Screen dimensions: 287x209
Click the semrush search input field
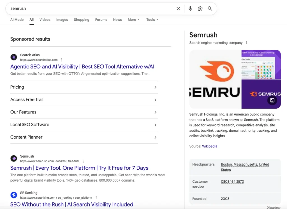(92, 9)
